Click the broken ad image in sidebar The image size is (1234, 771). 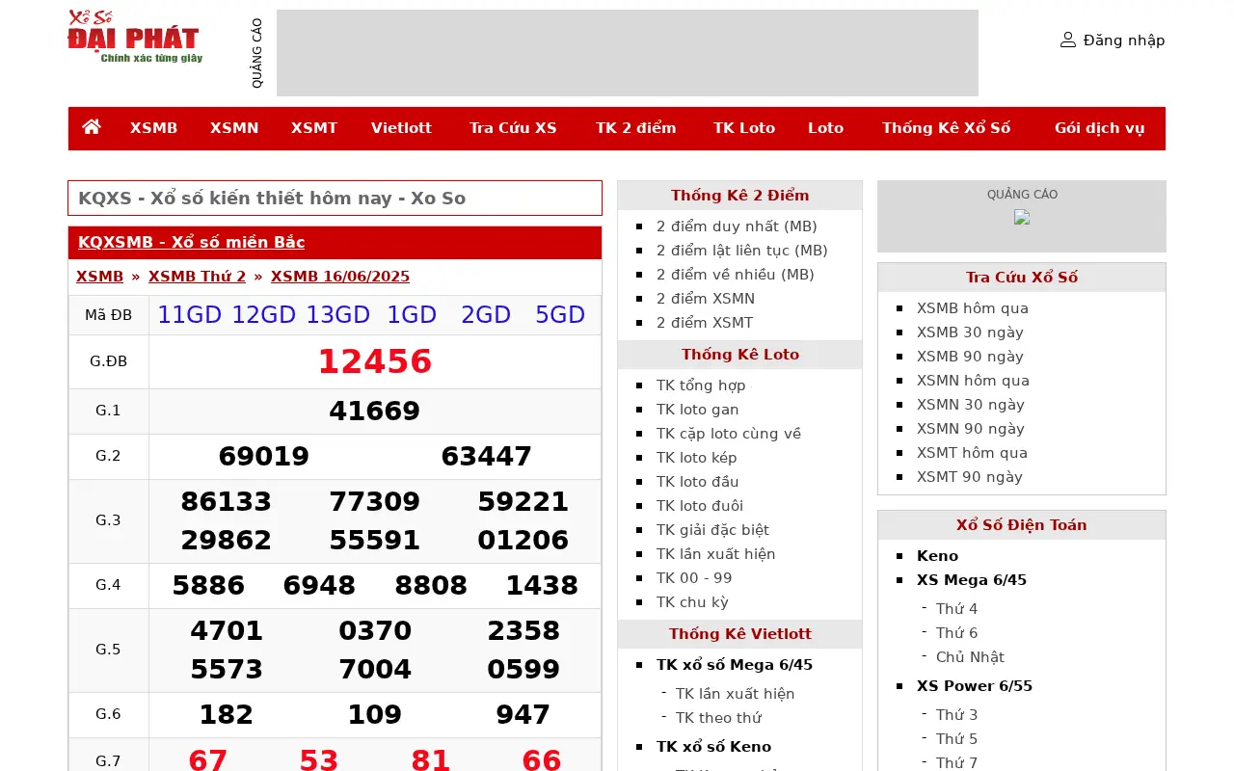pos(1022,217)
